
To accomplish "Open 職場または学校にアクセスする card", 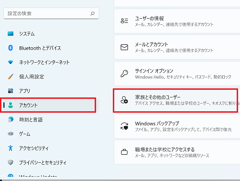I will point(177,152).
